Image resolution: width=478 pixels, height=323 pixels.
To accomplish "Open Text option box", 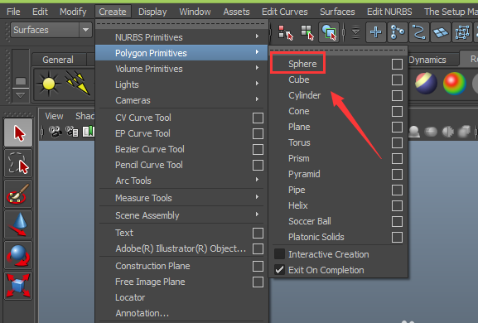I will [258, 233].
